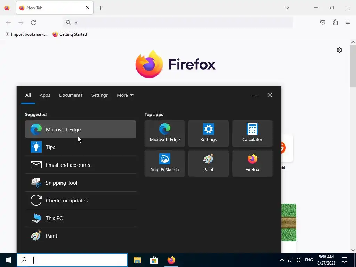The image size is (356, 267).
Task: Open Firefox extensions puzzle icon
Action: (x=335, y=22)
